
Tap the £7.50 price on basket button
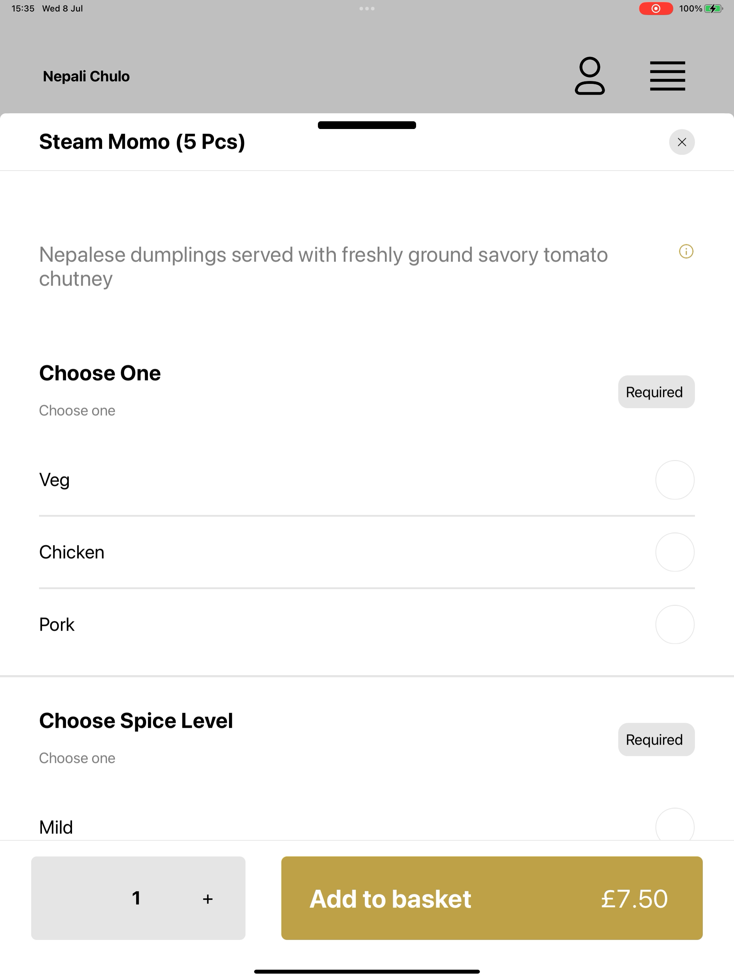coord(634,899)
